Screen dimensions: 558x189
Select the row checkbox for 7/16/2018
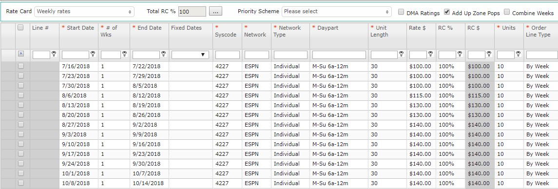point(20,66)
